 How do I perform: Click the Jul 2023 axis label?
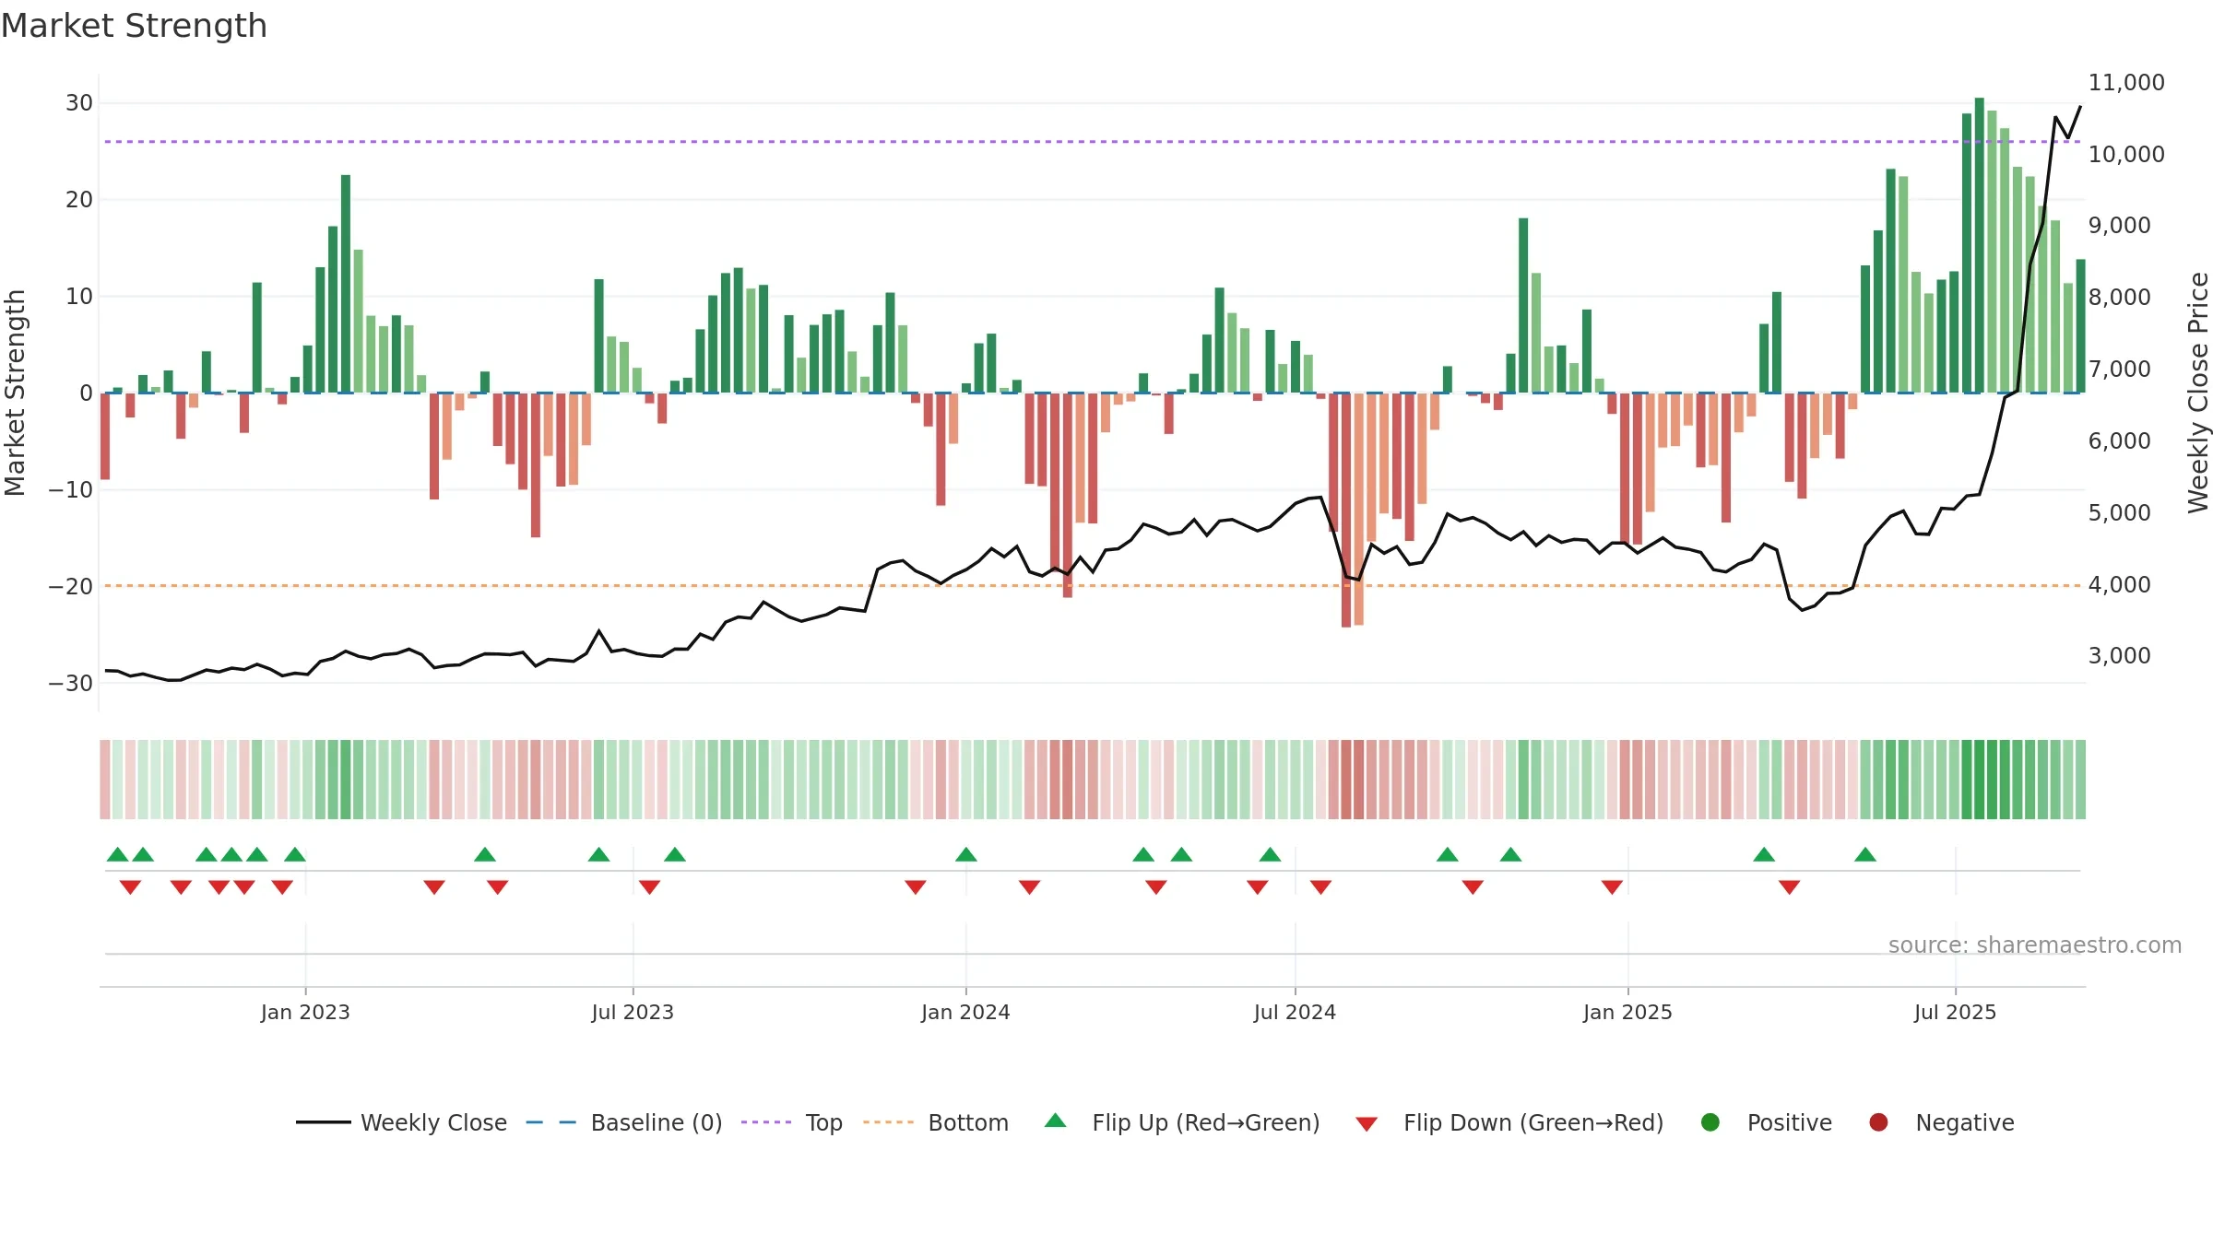[633, 1013]
